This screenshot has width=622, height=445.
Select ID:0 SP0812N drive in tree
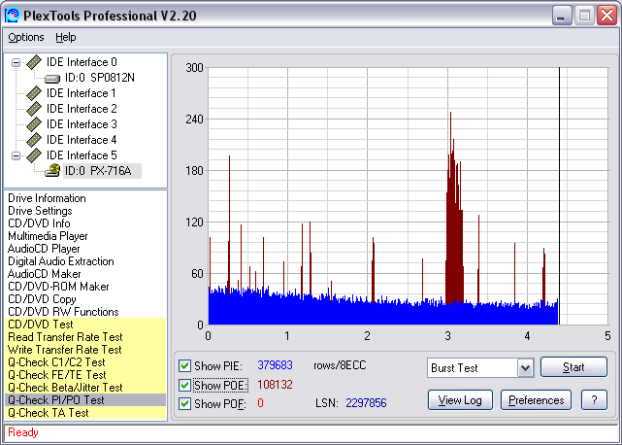(100, 78)
